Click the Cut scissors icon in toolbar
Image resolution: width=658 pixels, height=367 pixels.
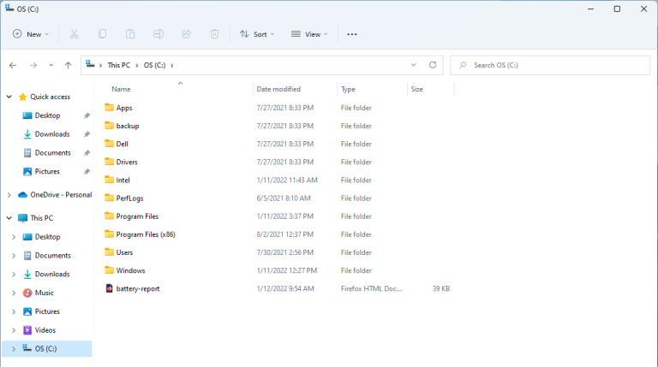[75, 34]
